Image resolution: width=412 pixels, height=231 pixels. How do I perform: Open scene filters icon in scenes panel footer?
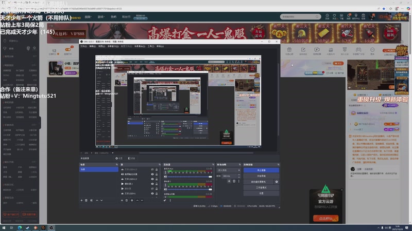92,200
